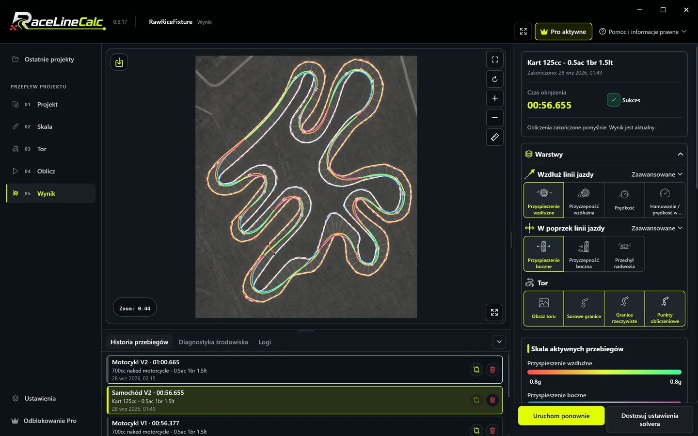698x436 pixels.
Task: Open the Pomoc i informacje prawne dropdown
Action: point(643,32)
